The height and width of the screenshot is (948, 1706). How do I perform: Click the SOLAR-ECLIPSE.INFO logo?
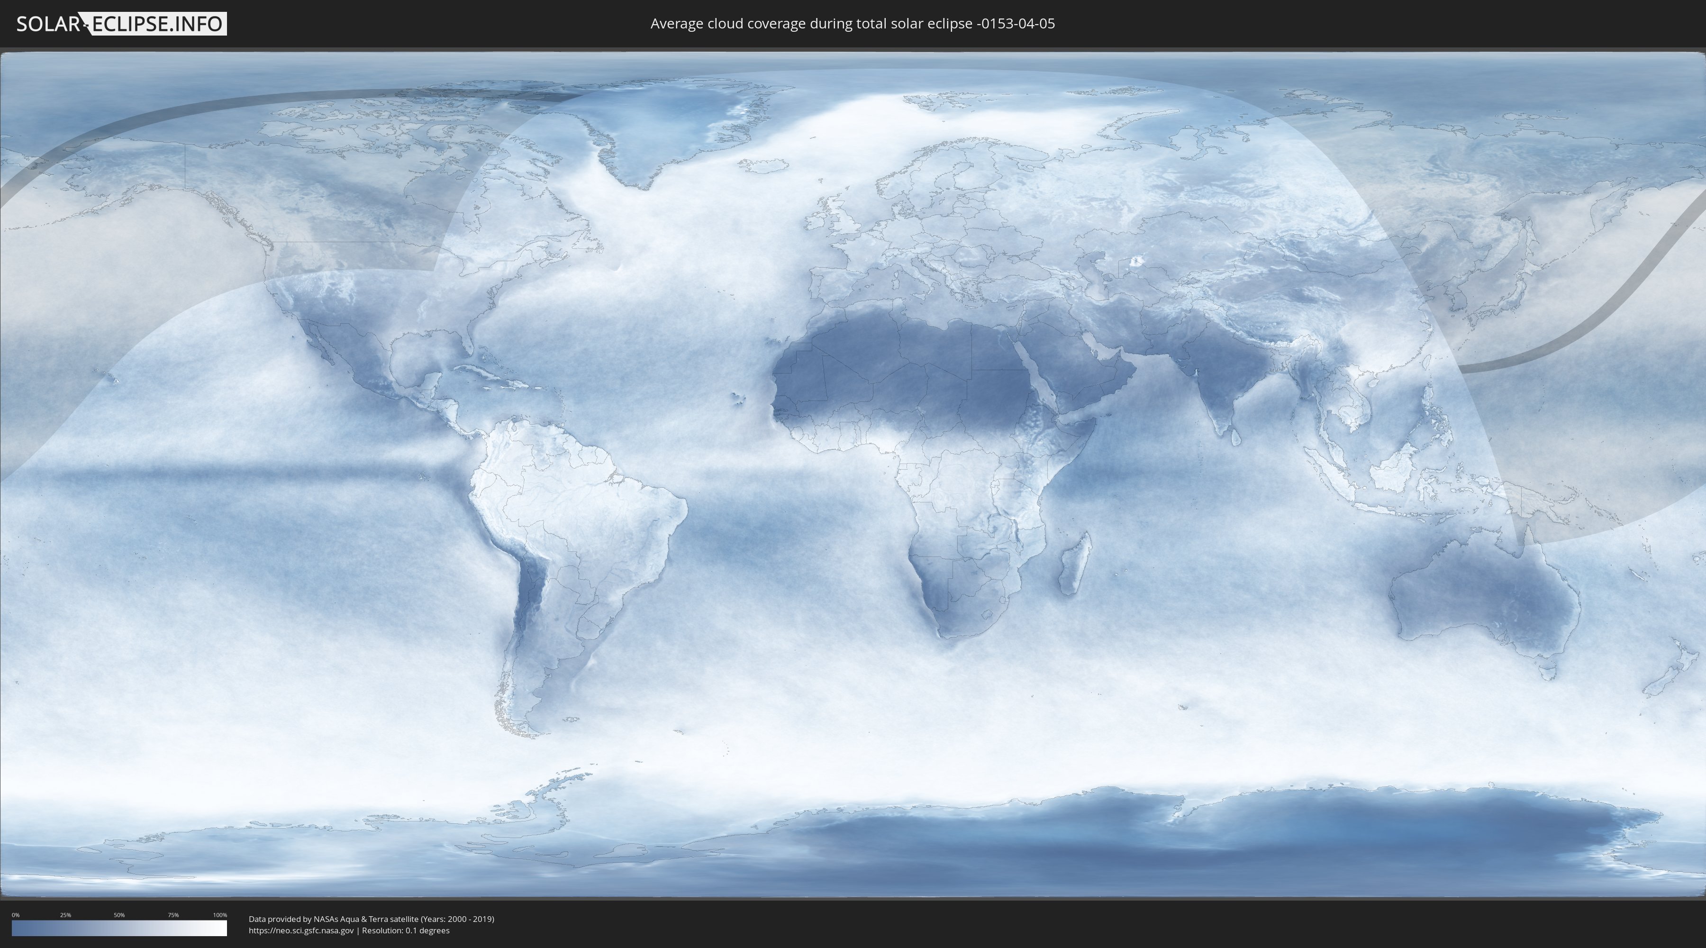(121, 24)
